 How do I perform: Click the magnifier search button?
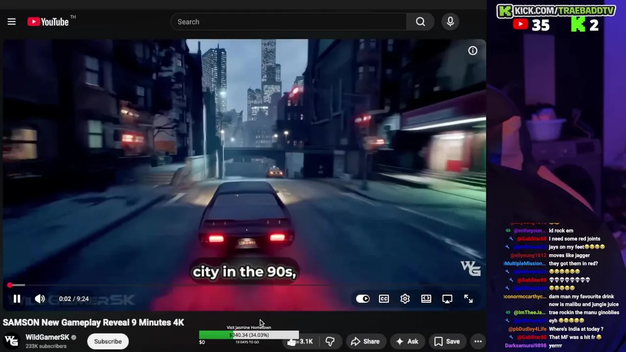(420, 22)
